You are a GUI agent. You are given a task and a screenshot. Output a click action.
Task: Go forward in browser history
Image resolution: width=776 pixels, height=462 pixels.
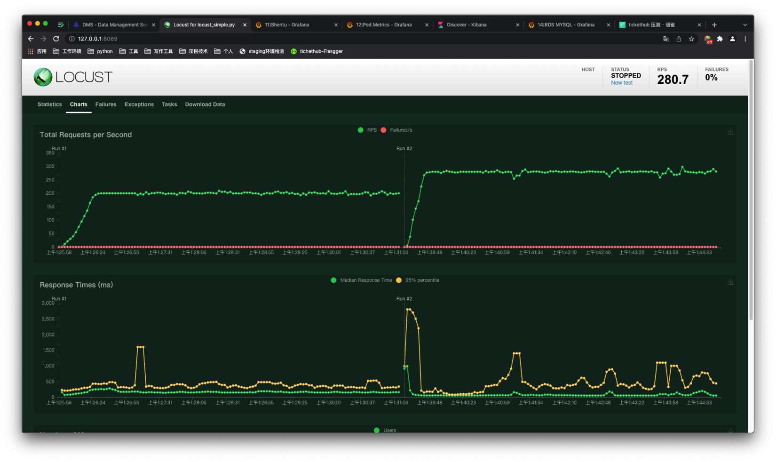[43, 39]
